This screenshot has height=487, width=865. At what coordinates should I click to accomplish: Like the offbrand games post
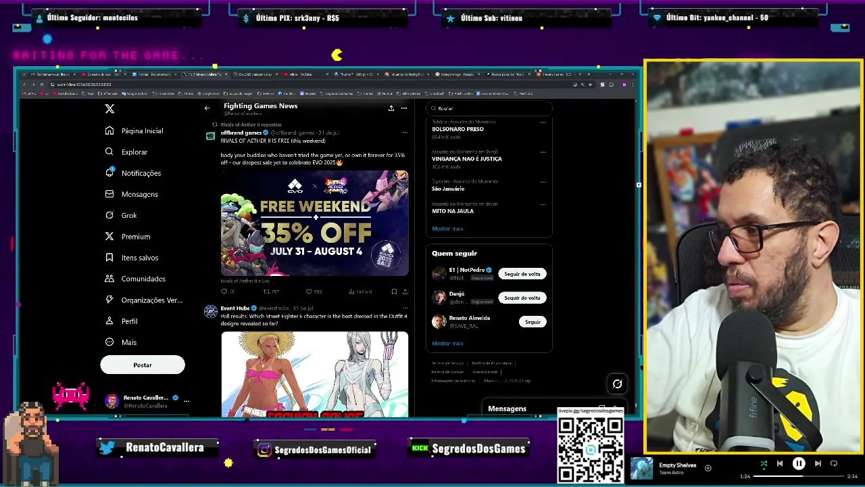pos(314,292)
